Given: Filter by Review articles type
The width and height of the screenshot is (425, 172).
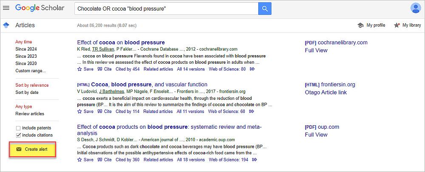Looking at the screenshot, I should coord(30,114).
